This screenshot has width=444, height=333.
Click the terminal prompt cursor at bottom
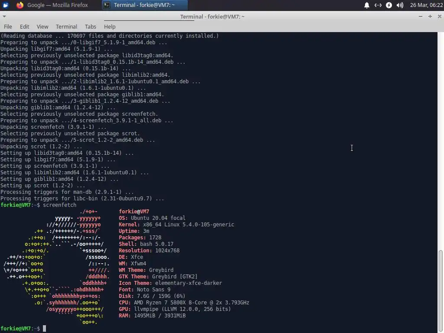click(45, 329)
